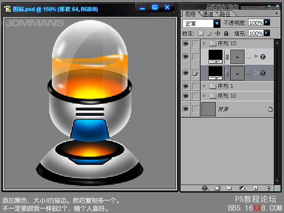This screenshot has height=213, width=284.
Task: Select the 背景 layer thumbnail
Action: [209, 109]
